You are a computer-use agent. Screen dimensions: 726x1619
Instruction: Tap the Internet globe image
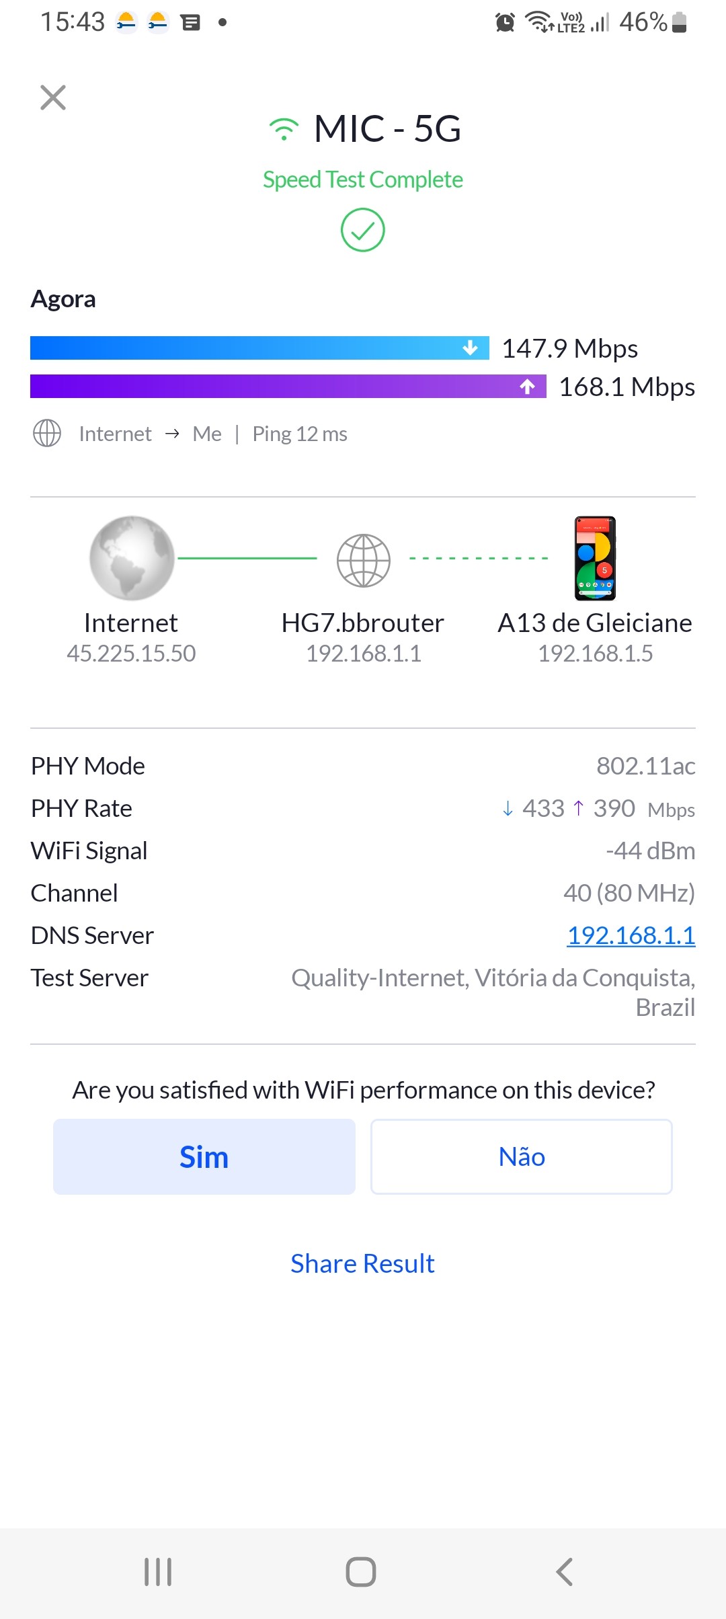point(132,558)
